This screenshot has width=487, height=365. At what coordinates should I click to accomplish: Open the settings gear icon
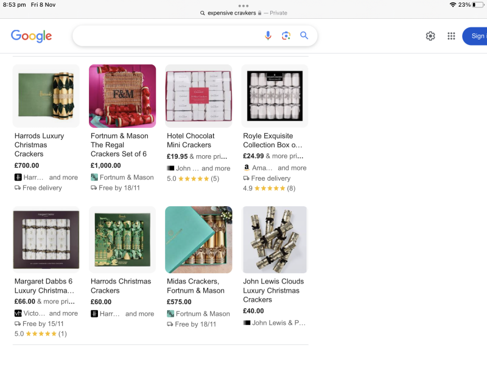click(430, 36)
